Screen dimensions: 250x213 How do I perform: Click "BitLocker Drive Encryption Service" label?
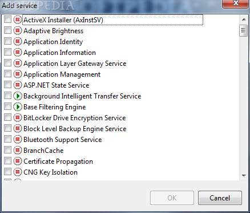tap(75, 118)
